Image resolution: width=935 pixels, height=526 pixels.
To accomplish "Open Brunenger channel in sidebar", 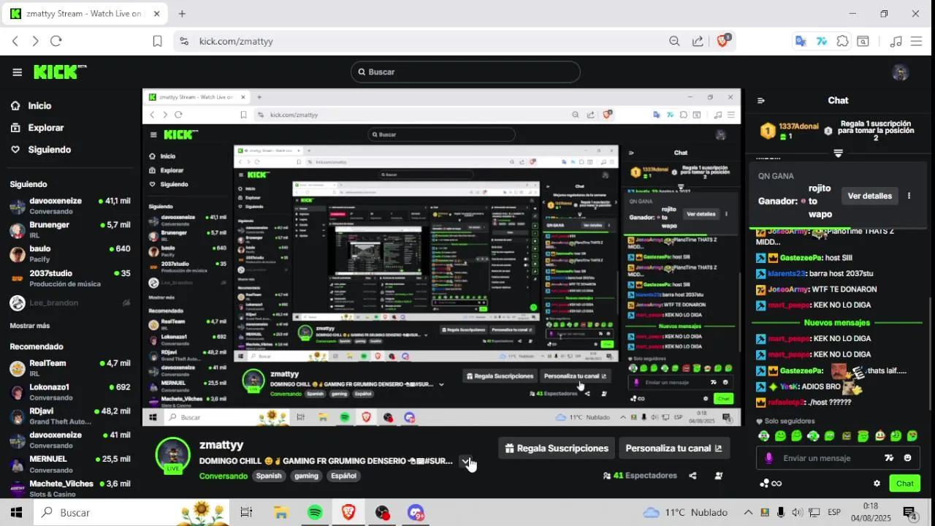I will pyautogui.click(x=70, y=230).
